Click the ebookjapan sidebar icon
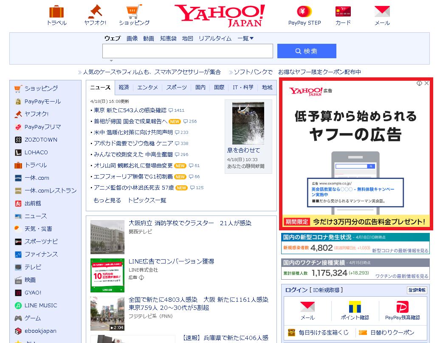The height and width of the screenshot is (343, 440). (x=18, y=331)
